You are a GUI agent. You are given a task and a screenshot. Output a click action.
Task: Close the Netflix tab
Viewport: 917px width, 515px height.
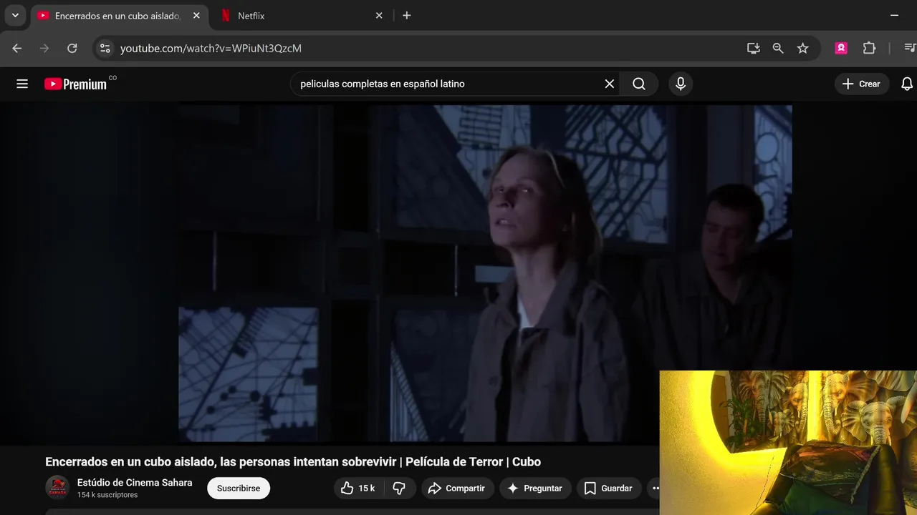tap(379, 16)
